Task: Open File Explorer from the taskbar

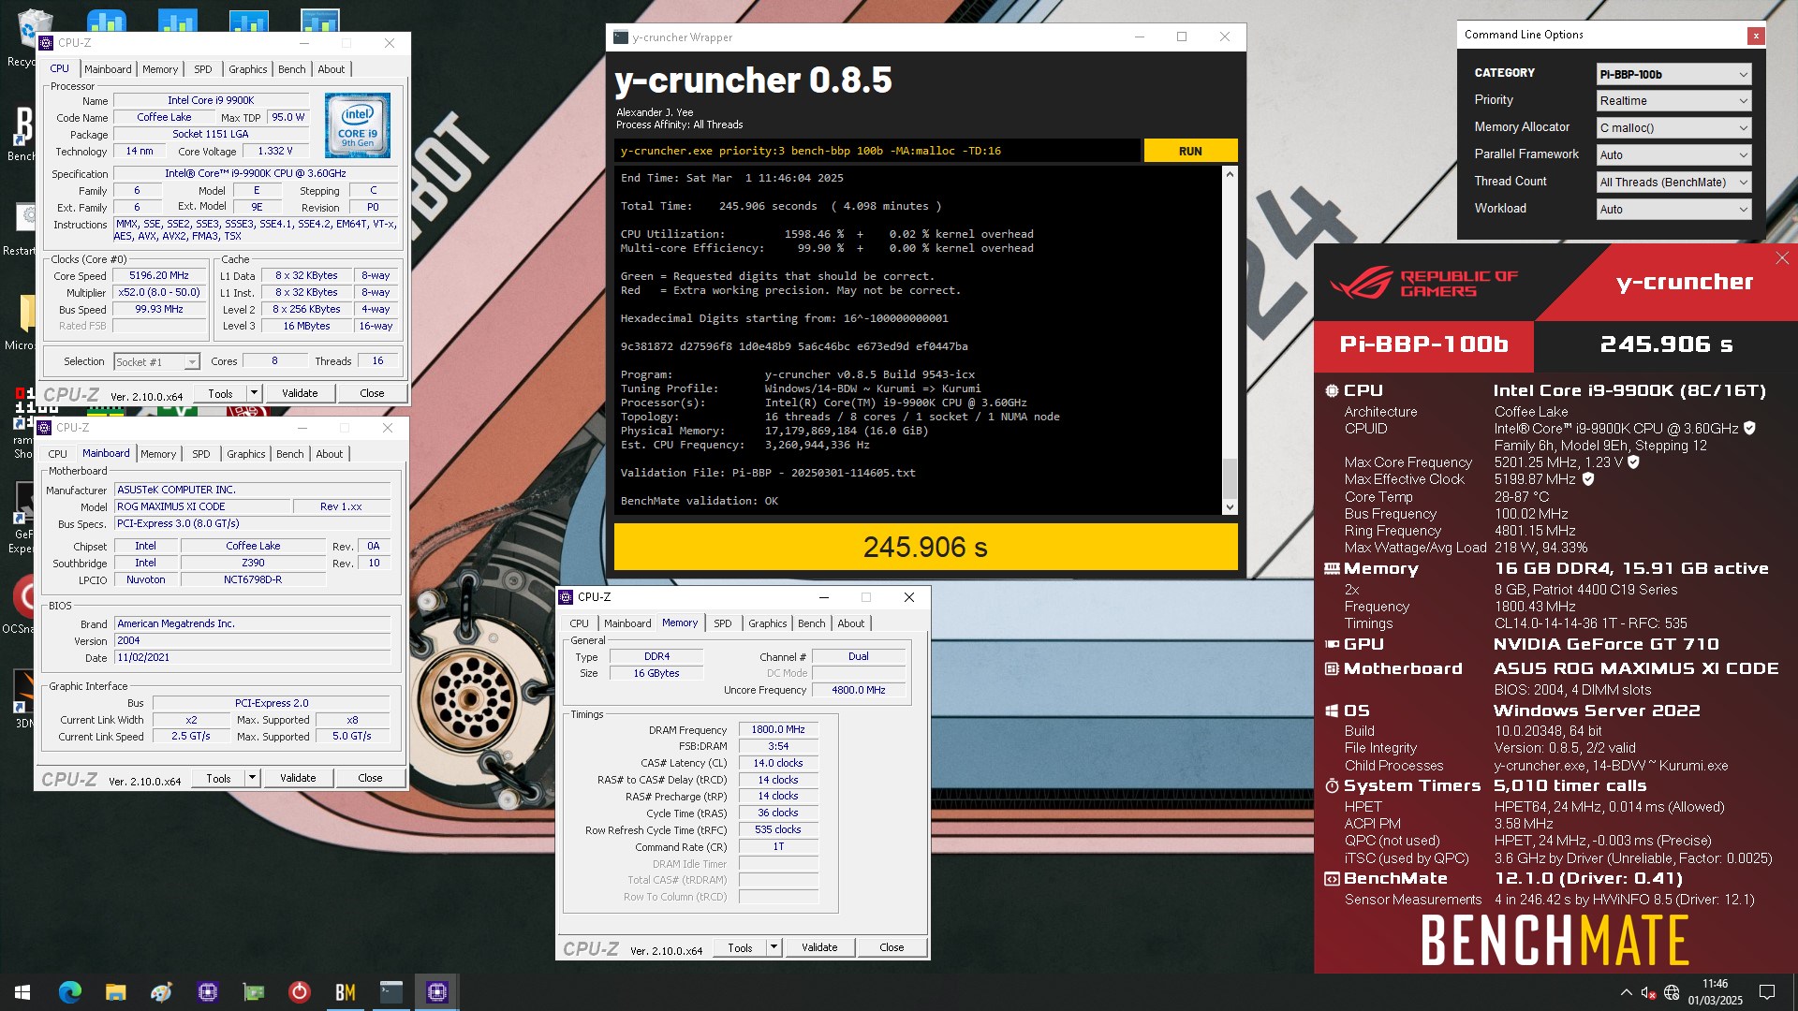Action: (115, 992)
